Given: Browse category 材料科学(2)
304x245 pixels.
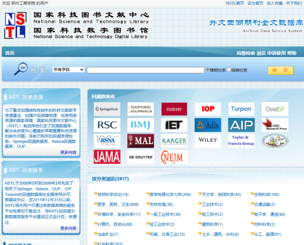Looking at the screenshot, I should [x=264, y=224].
